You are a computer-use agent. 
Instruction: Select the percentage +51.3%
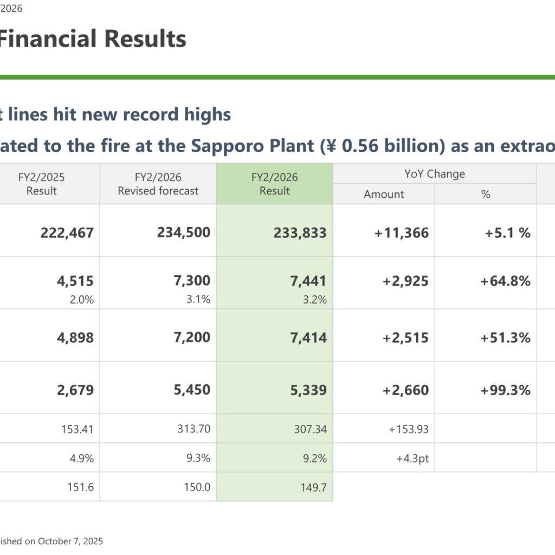[x=506, y=337]
